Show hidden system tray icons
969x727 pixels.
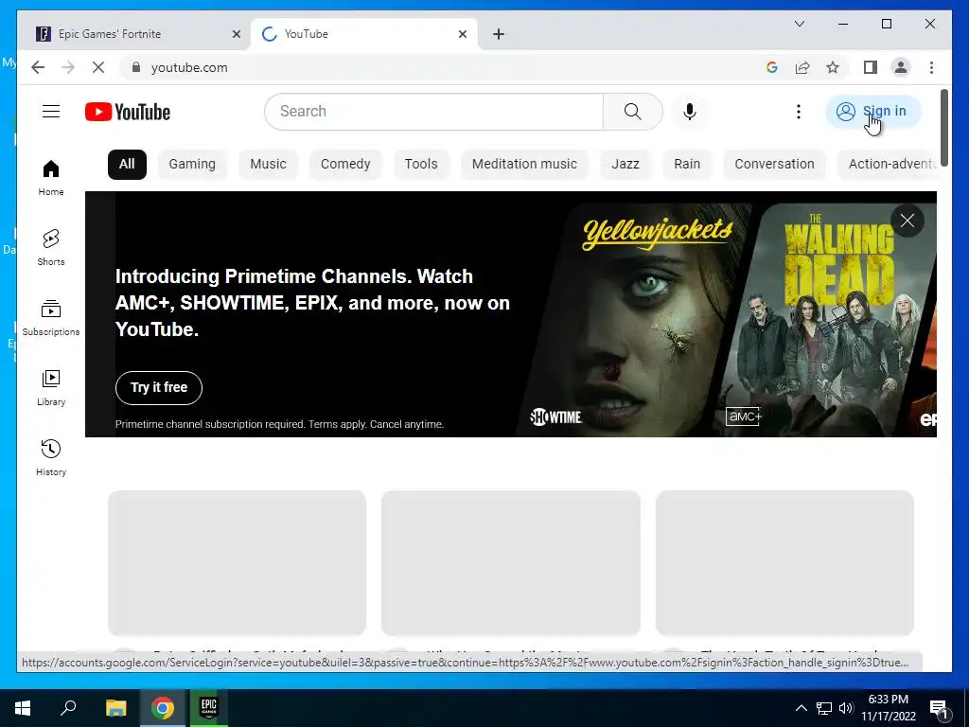(x=801, y=708)
